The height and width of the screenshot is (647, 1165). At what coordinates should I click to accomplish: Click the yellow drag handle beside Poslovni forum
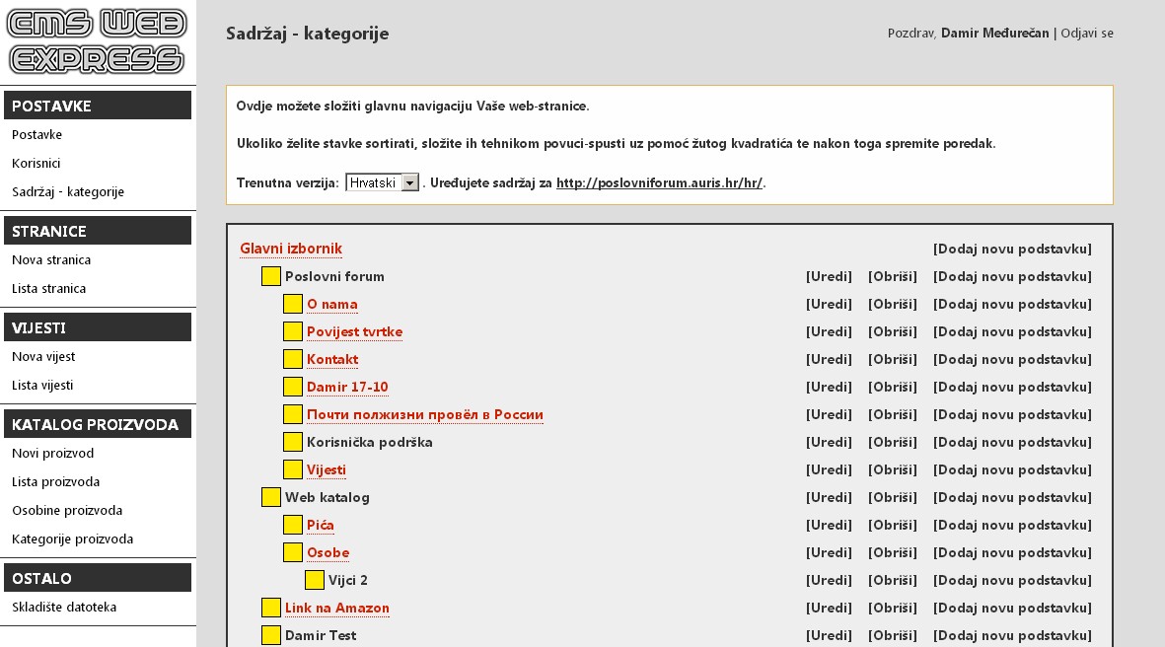[x=270, y=276]
